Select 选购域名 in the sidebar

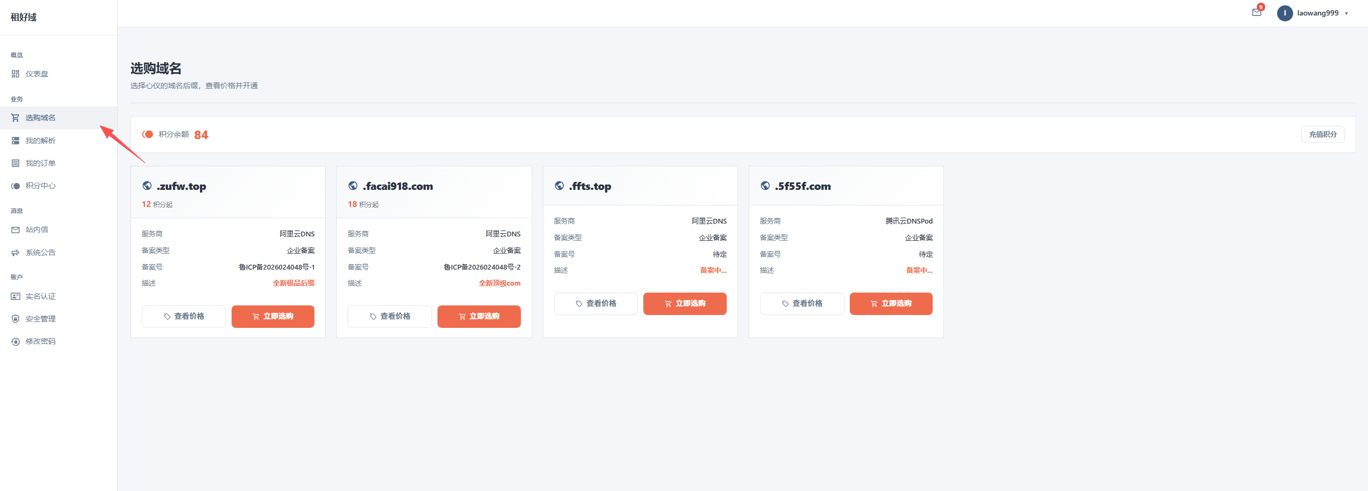coord(58,118)
